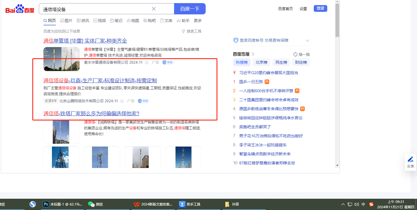Click the arrow next to 百度热搜

pyautogui.click(x=253, y=54)
